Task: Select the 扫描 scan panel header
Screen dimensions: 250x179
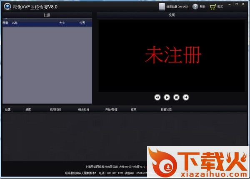Action: (47, 15)
